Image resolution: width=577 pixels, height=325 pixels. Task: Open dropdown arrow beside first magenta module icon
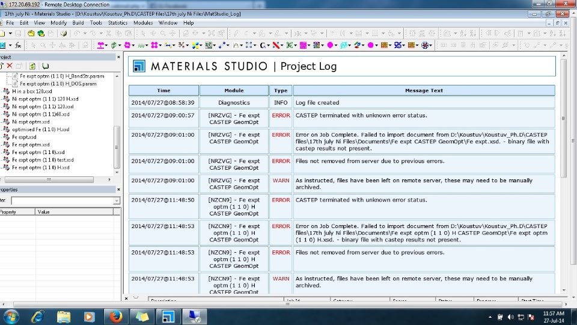[x=106, y=45]
